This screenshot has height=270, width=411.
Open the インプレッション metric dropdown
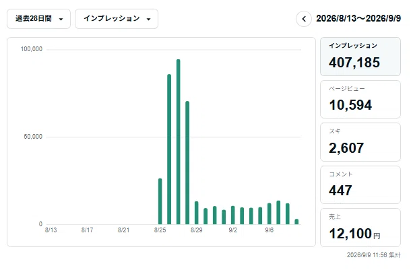[117, 19]
